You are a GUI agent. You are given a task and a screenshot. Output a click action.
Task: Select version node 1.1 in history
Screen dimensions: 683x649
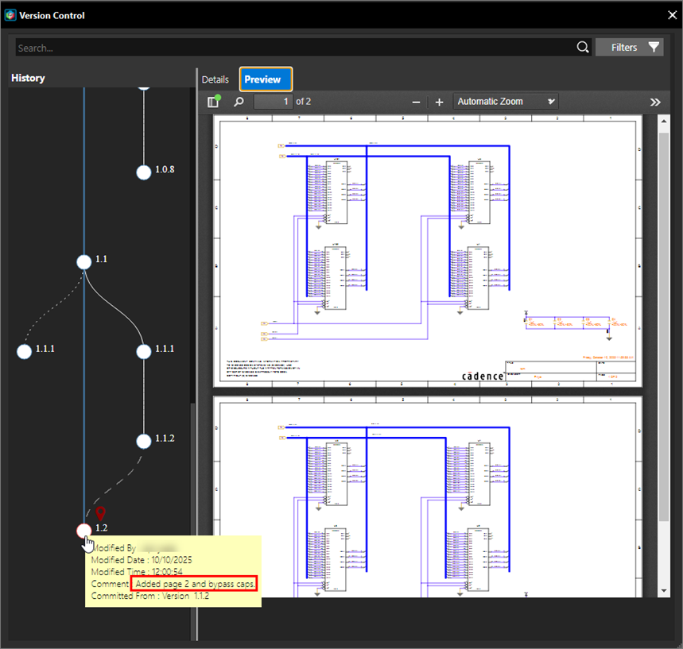click(x=84, y=261)
